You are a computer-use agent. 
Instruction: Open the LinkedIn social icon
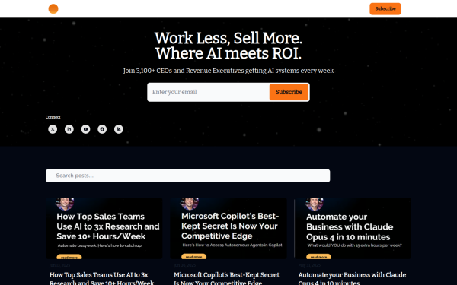(69, 129)
